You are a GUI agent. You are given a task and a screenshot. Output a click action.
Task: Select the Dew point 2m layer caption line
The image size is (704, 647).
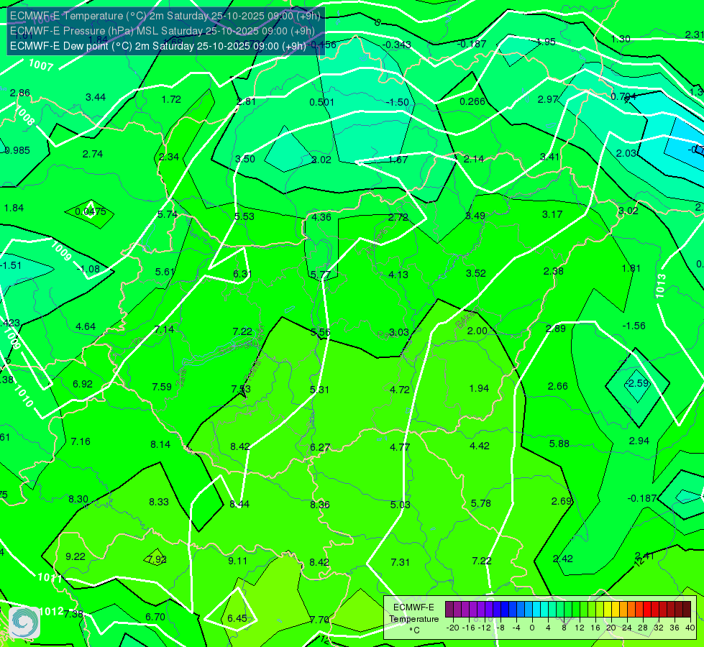coord(158,46)
